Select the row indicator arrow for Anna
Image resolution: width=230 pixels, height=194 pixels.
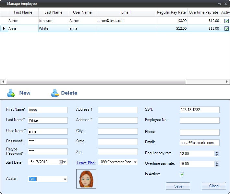pos(4,28)
